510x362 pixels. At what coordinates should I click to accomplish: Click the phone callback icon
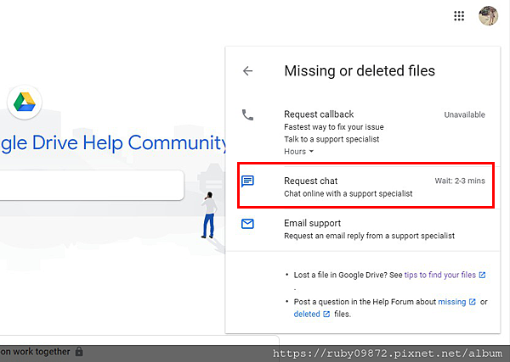click(248, 114)
